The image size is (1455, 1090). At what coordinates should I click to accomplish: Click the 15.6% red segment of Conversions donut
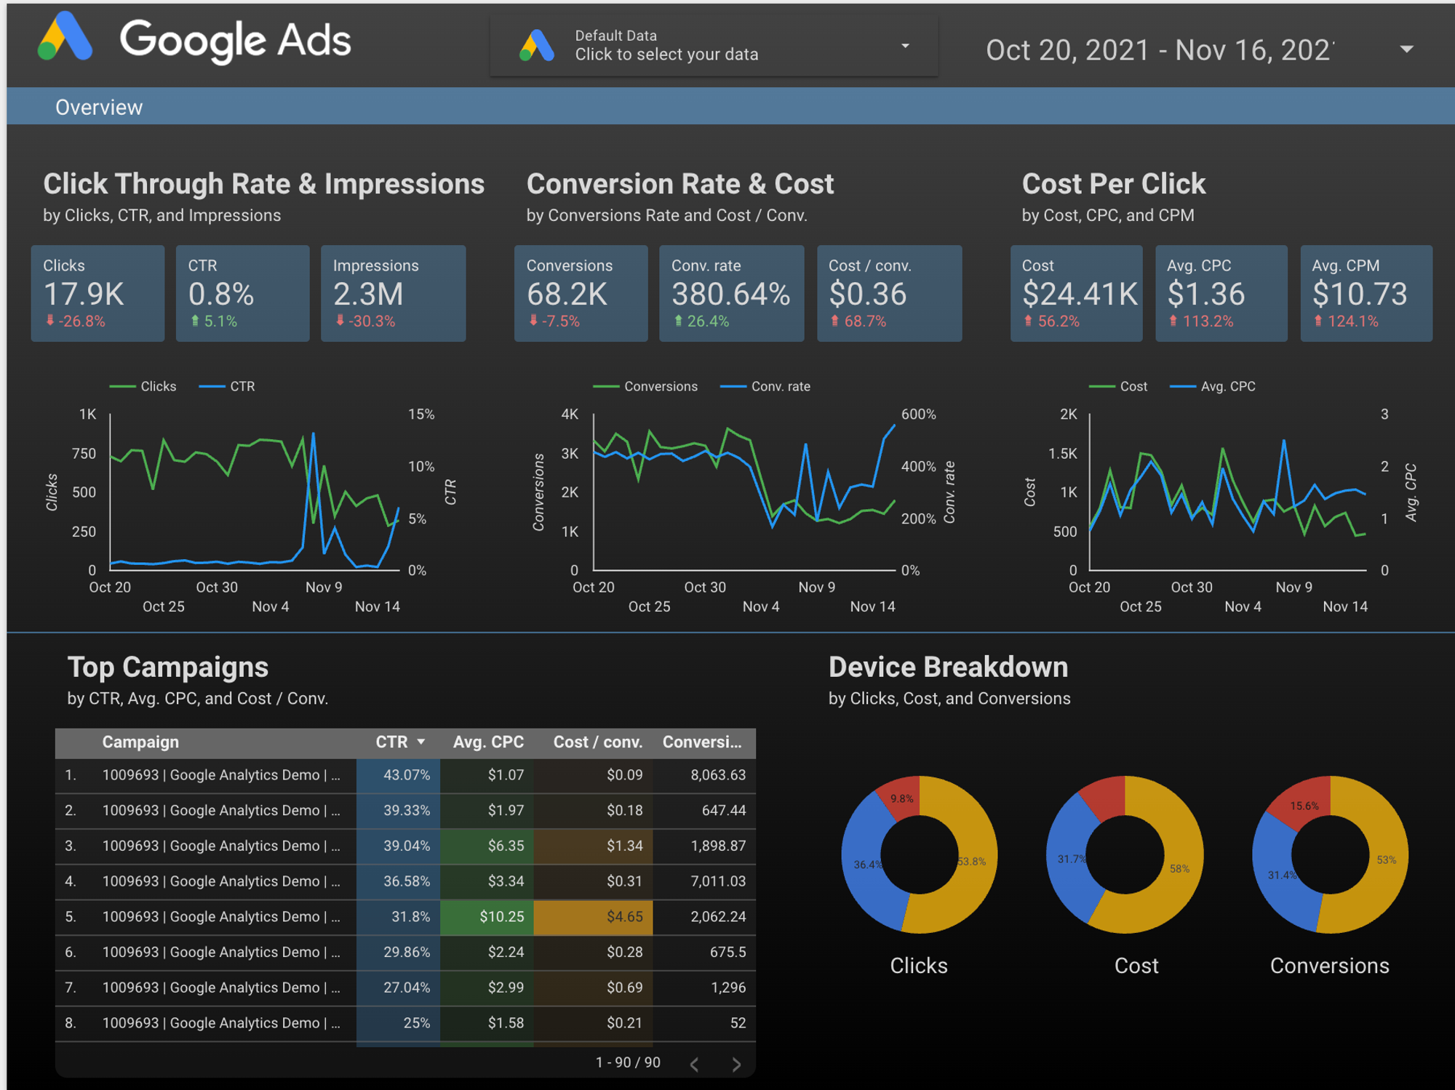pyautogui.click(x=1304, y=805)
